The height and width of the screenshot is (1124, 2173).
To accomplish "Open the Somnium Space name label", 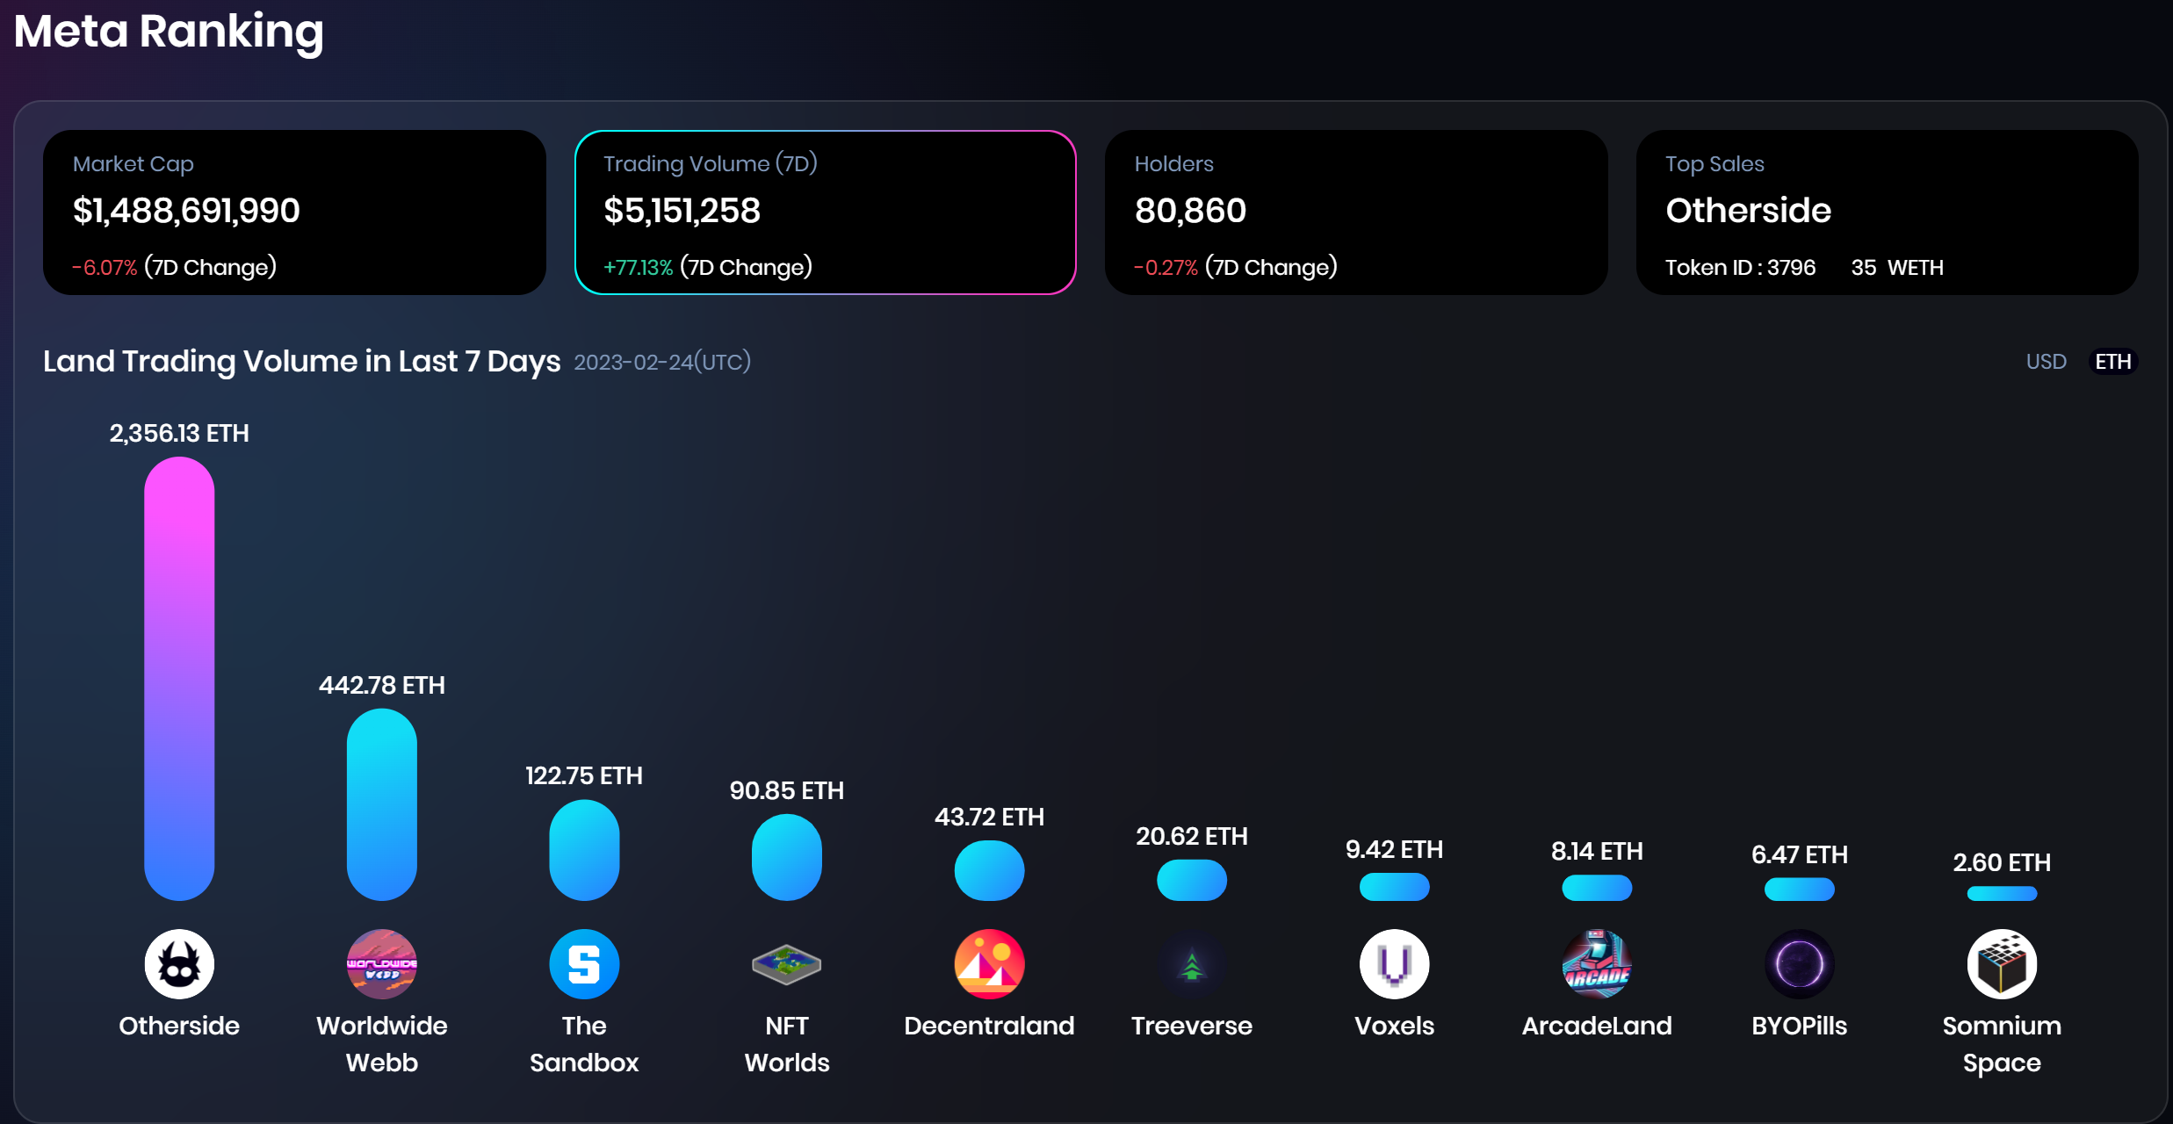I will click(x=2002, y=1044).
